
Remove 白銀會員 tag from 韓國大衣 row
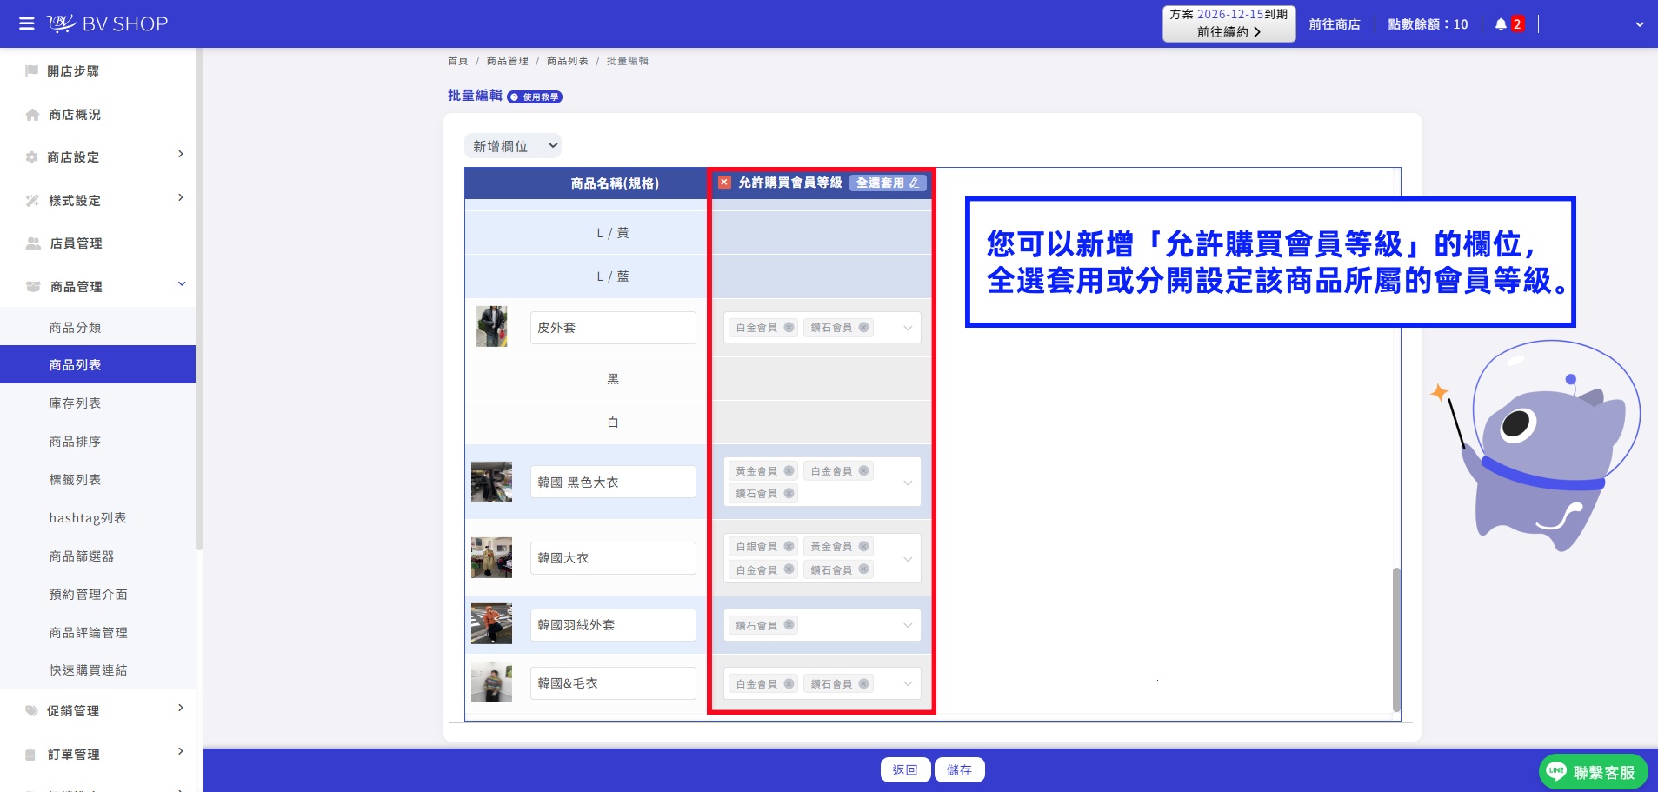tap(789, 546)
